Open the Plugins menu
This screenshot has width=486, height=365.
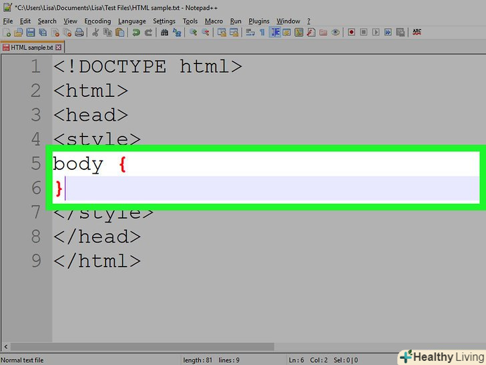point(259,21)
